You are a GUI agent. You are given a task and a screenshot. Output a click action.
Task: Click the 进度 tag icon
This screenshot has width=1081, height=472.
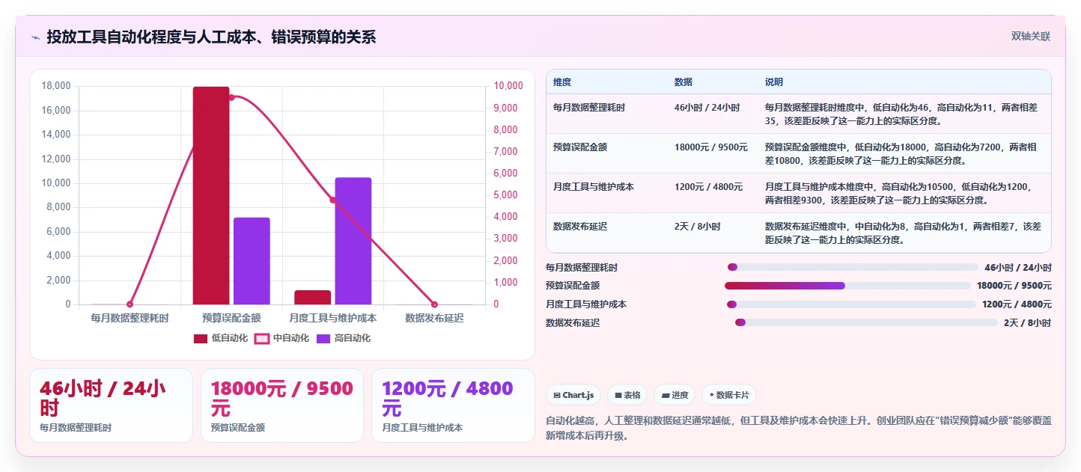[666, 395]
